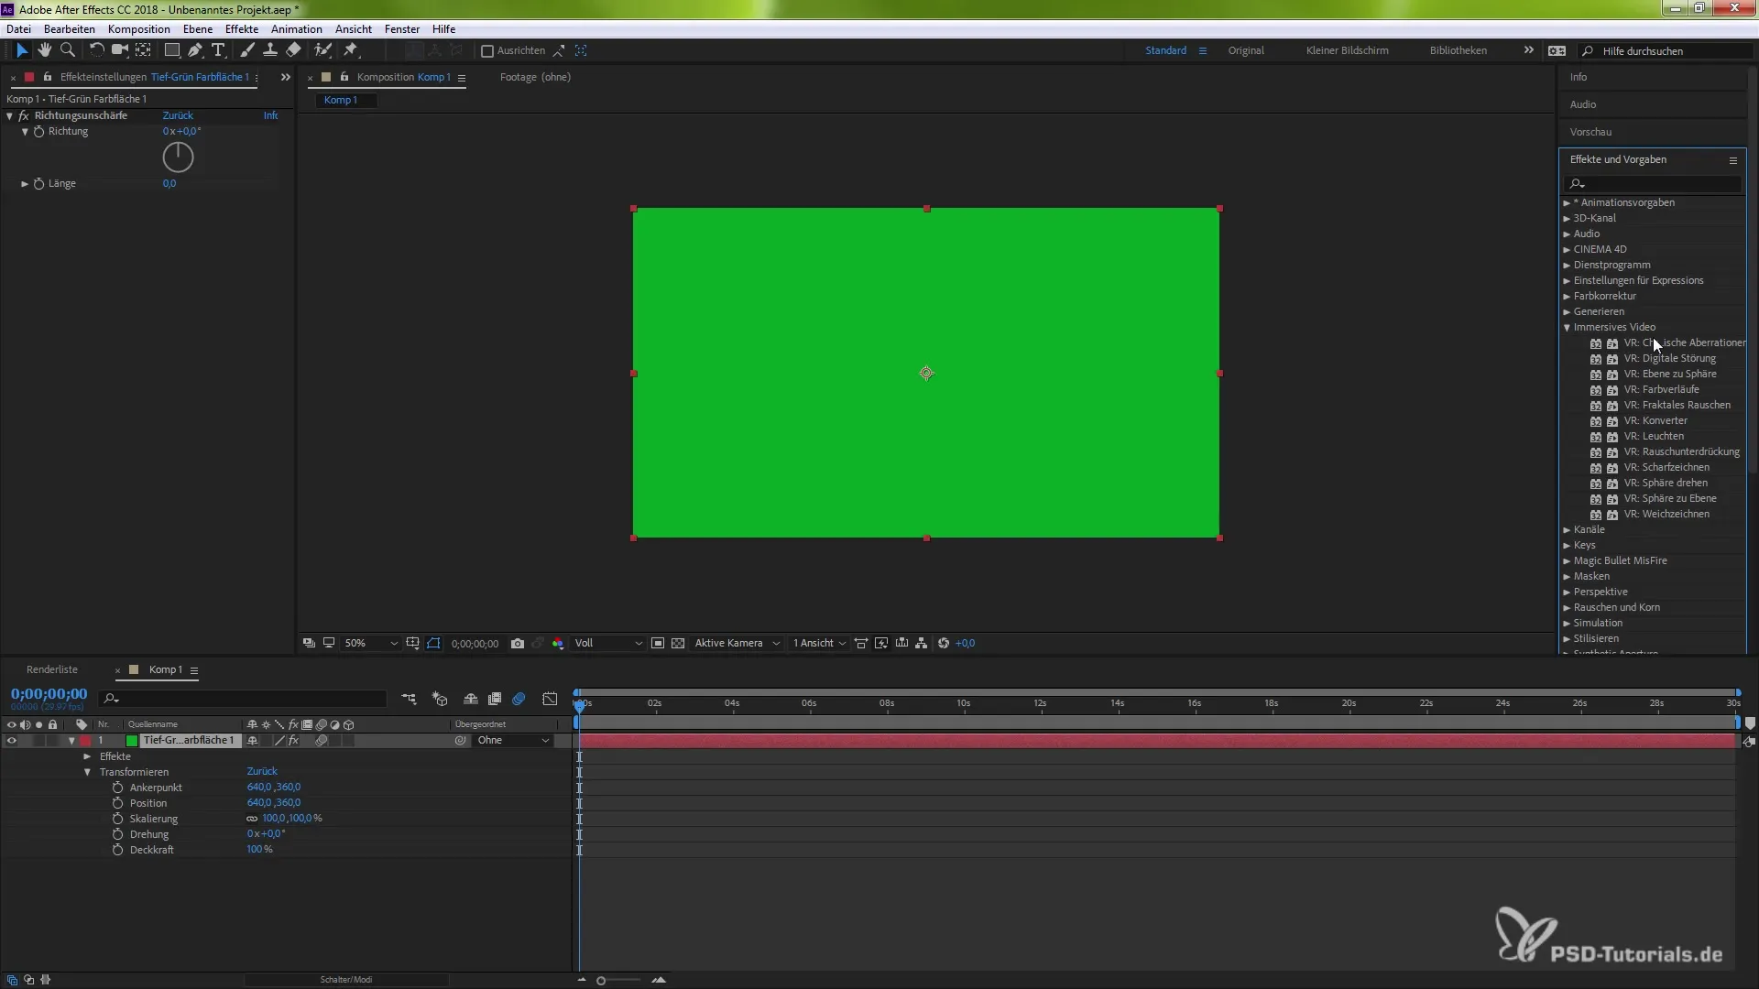Enable motion blur for all layers
Viewport: 1759px width, 989px height.
tap(519, 699)
